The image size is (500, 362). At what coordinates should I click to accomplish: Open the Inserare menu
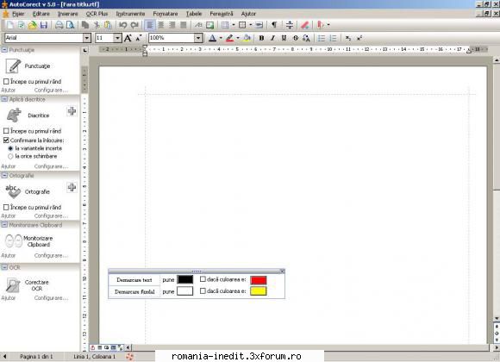[x=67, y=14]
